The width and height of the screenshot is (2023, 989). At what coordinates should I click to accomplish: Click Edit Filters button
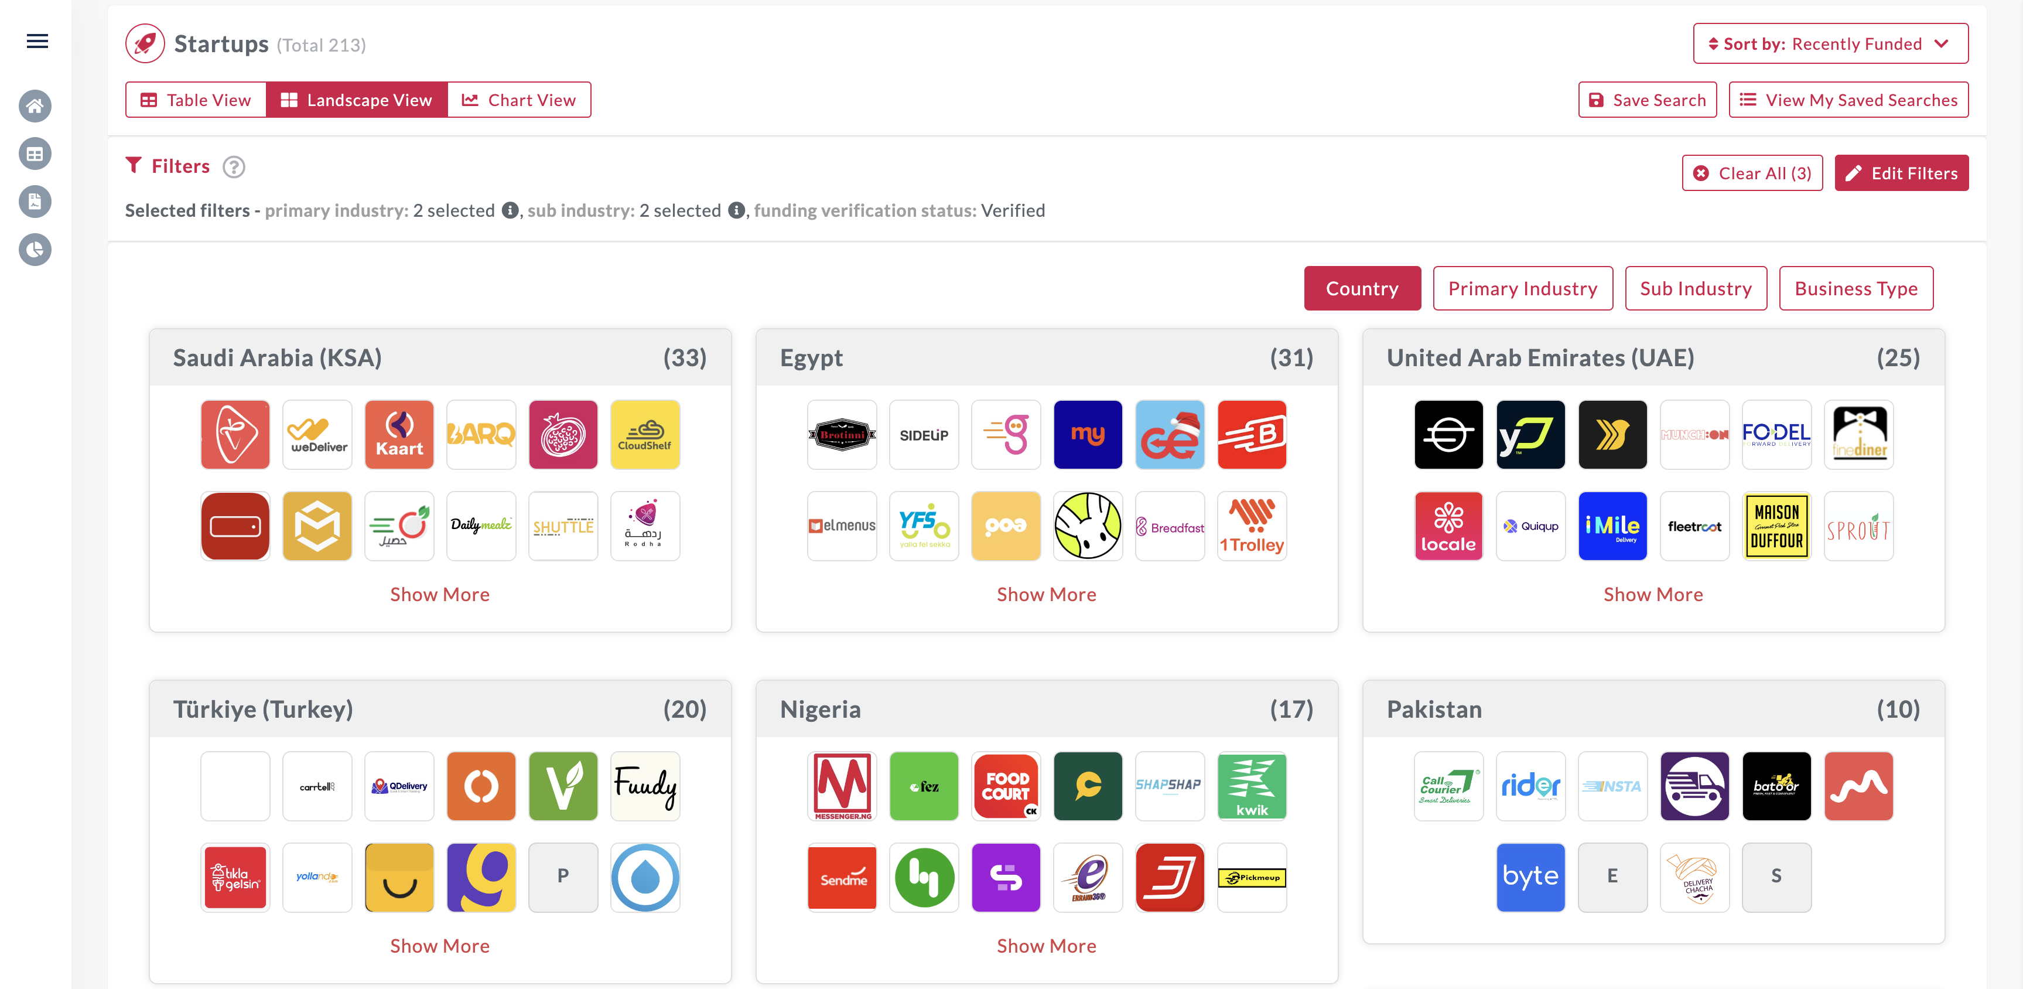coord(1901,173)
